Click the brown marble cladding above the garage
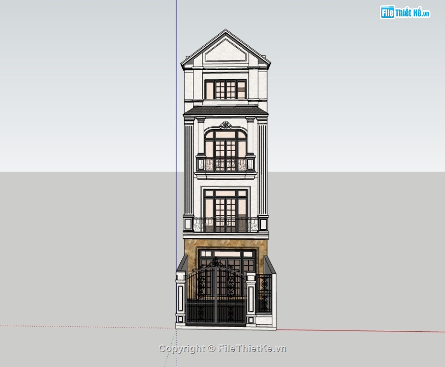 pyautogui.click(x=226, y=244)
